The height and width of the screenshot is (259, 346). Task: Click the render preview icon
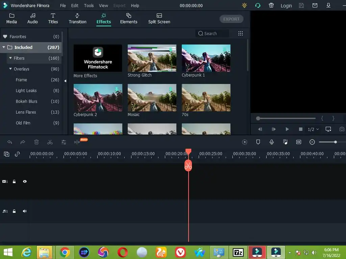click(245, 142)
